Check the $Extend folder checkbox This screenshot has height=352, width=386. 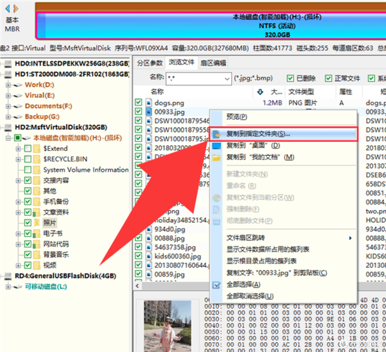tap(28, 149)
